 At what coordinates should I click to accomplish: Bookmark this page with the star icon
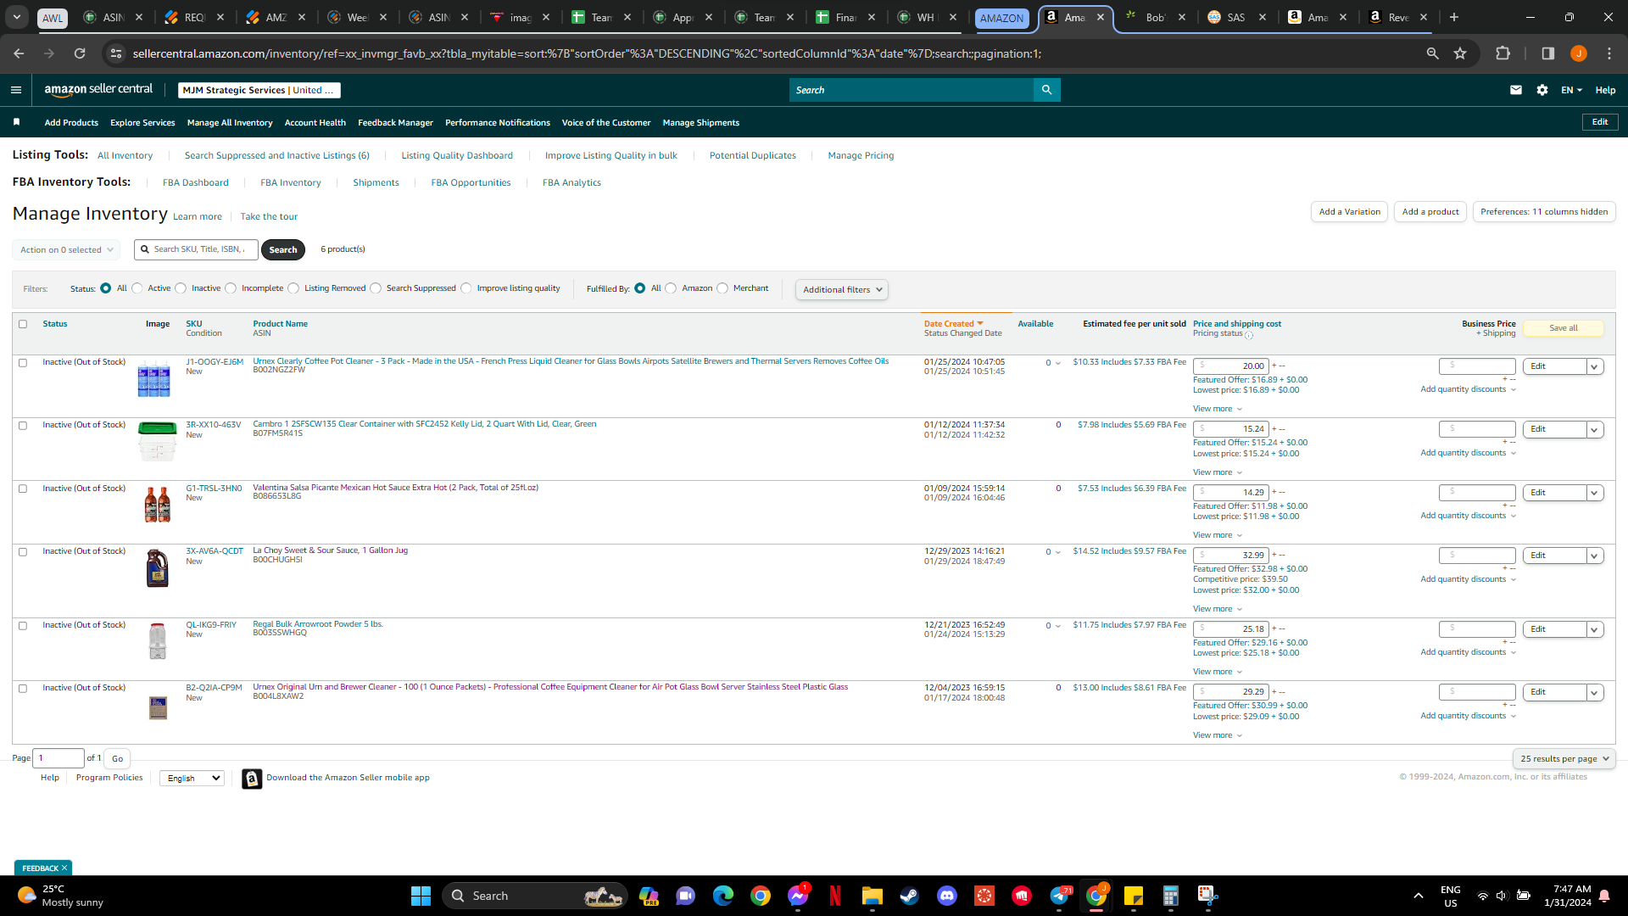(1460, 53)
